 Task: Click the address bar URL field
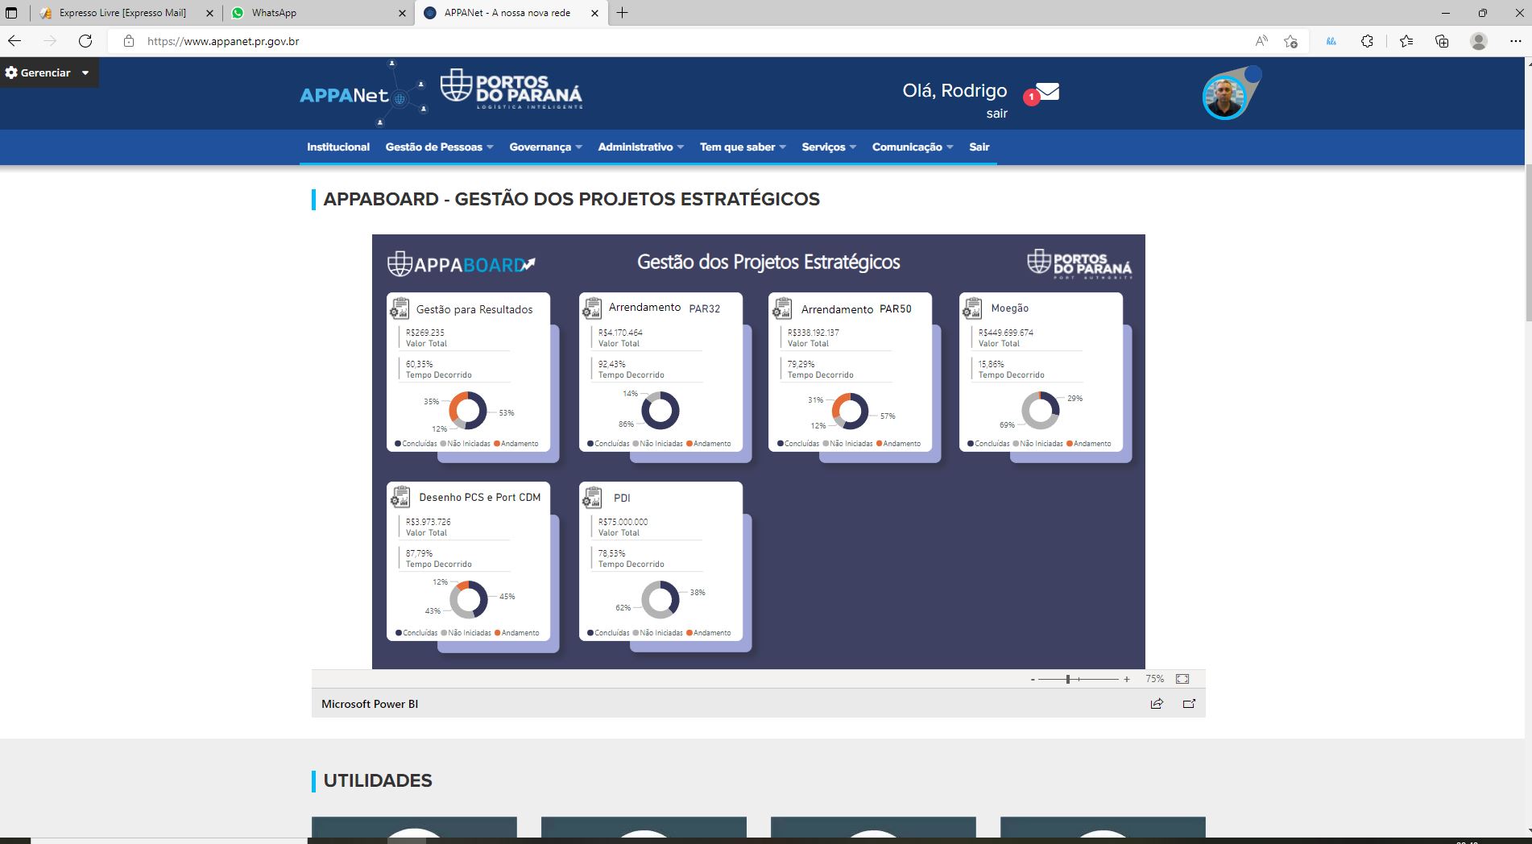pos(223,41)
